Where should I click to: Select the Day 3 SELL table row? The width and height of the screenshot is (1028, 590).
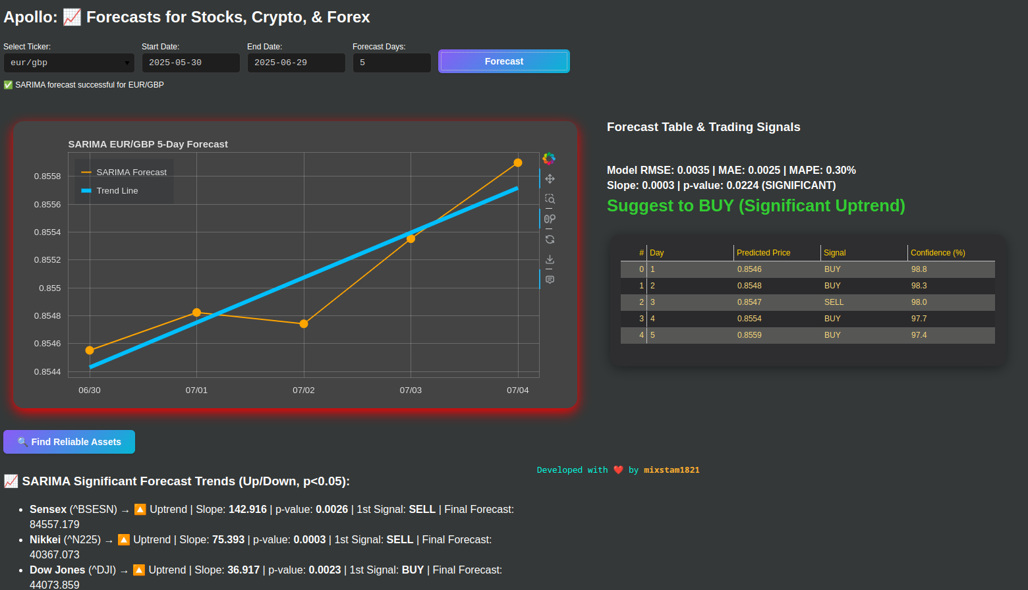click(807, 302)
